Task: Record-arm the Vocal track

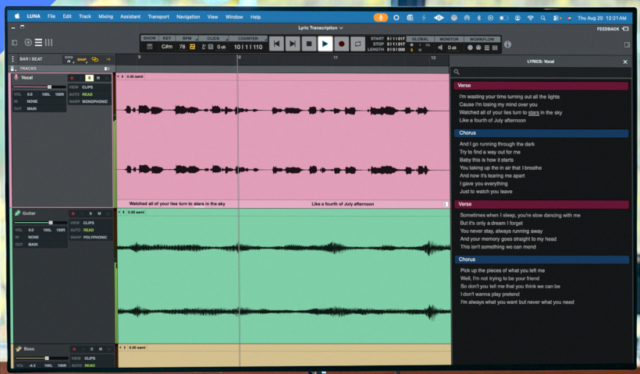Action: click(x=72, y=78)
